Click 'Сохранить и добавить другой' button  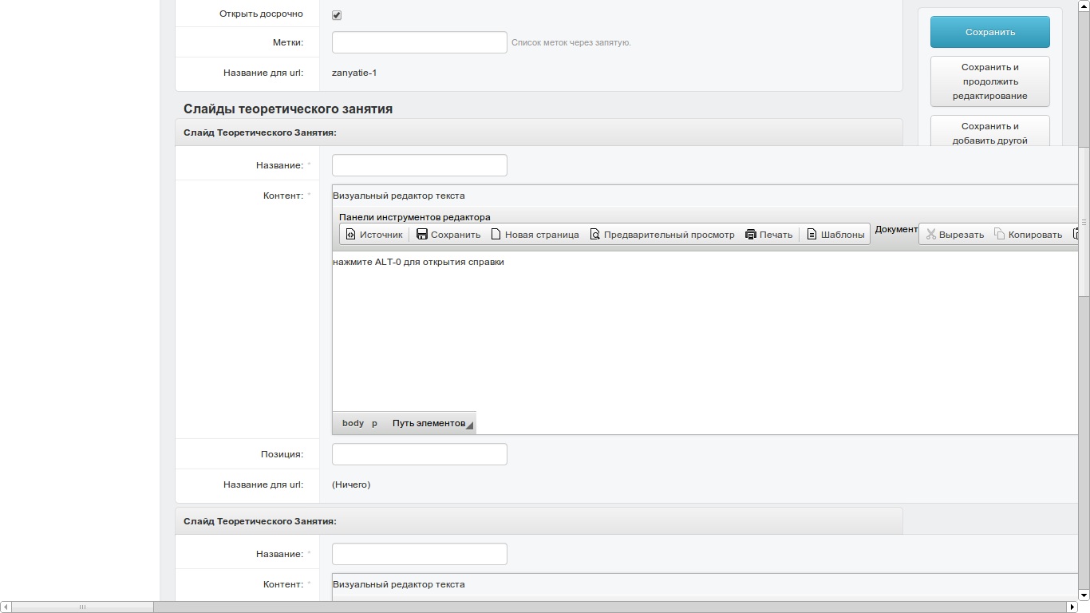click(990, 132)
